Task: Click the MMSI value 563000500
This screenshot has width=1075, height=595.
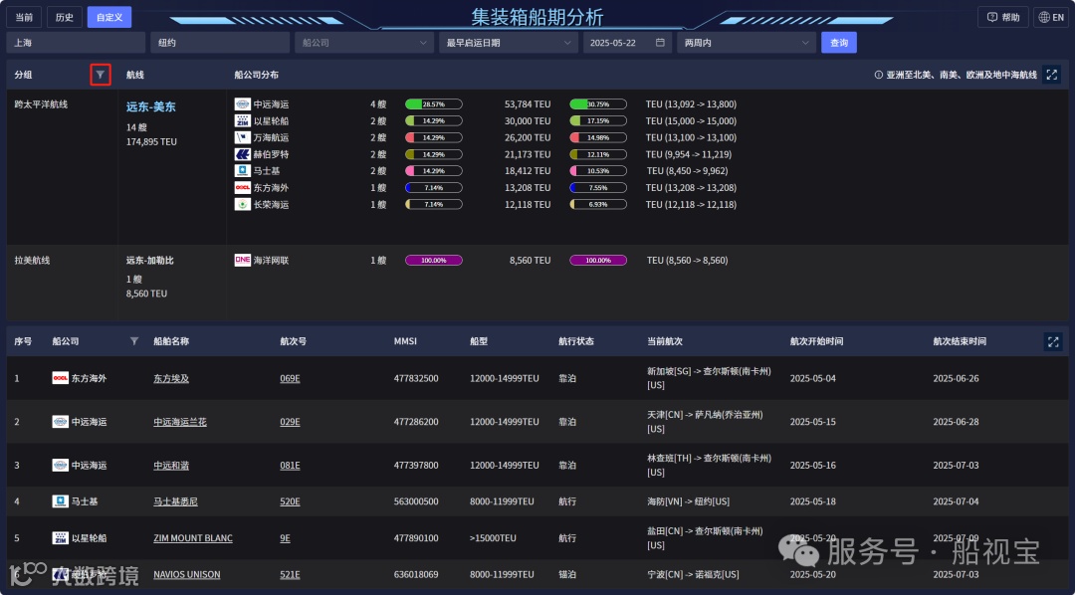Action: click(416, 501)
